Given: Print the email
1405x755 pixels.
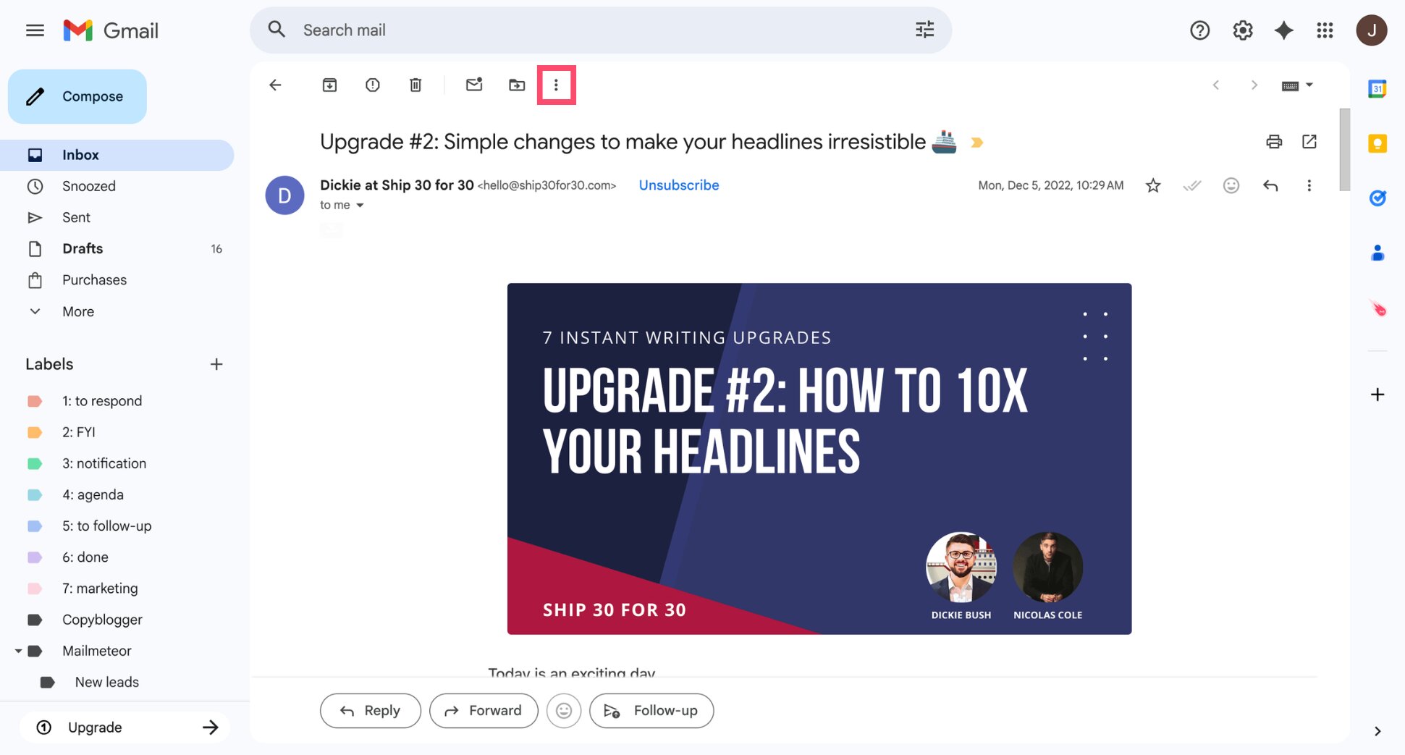Looking at the screenshot, I should click(1274, 142).
